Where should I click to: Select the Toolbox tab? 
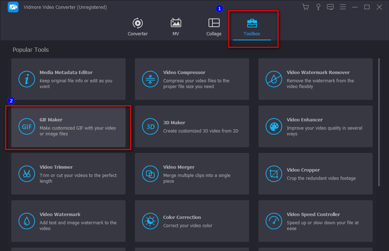[252, 27]
